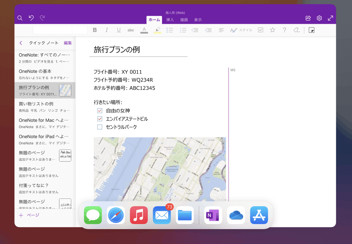Open the OneNote: すべてのノー… page
Screen dimensions: 352x244
45,58
